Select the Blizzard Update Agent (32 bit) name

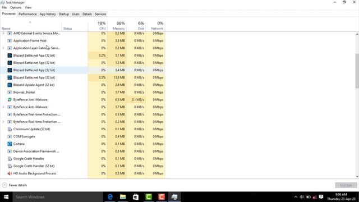(x=34, y=85)
